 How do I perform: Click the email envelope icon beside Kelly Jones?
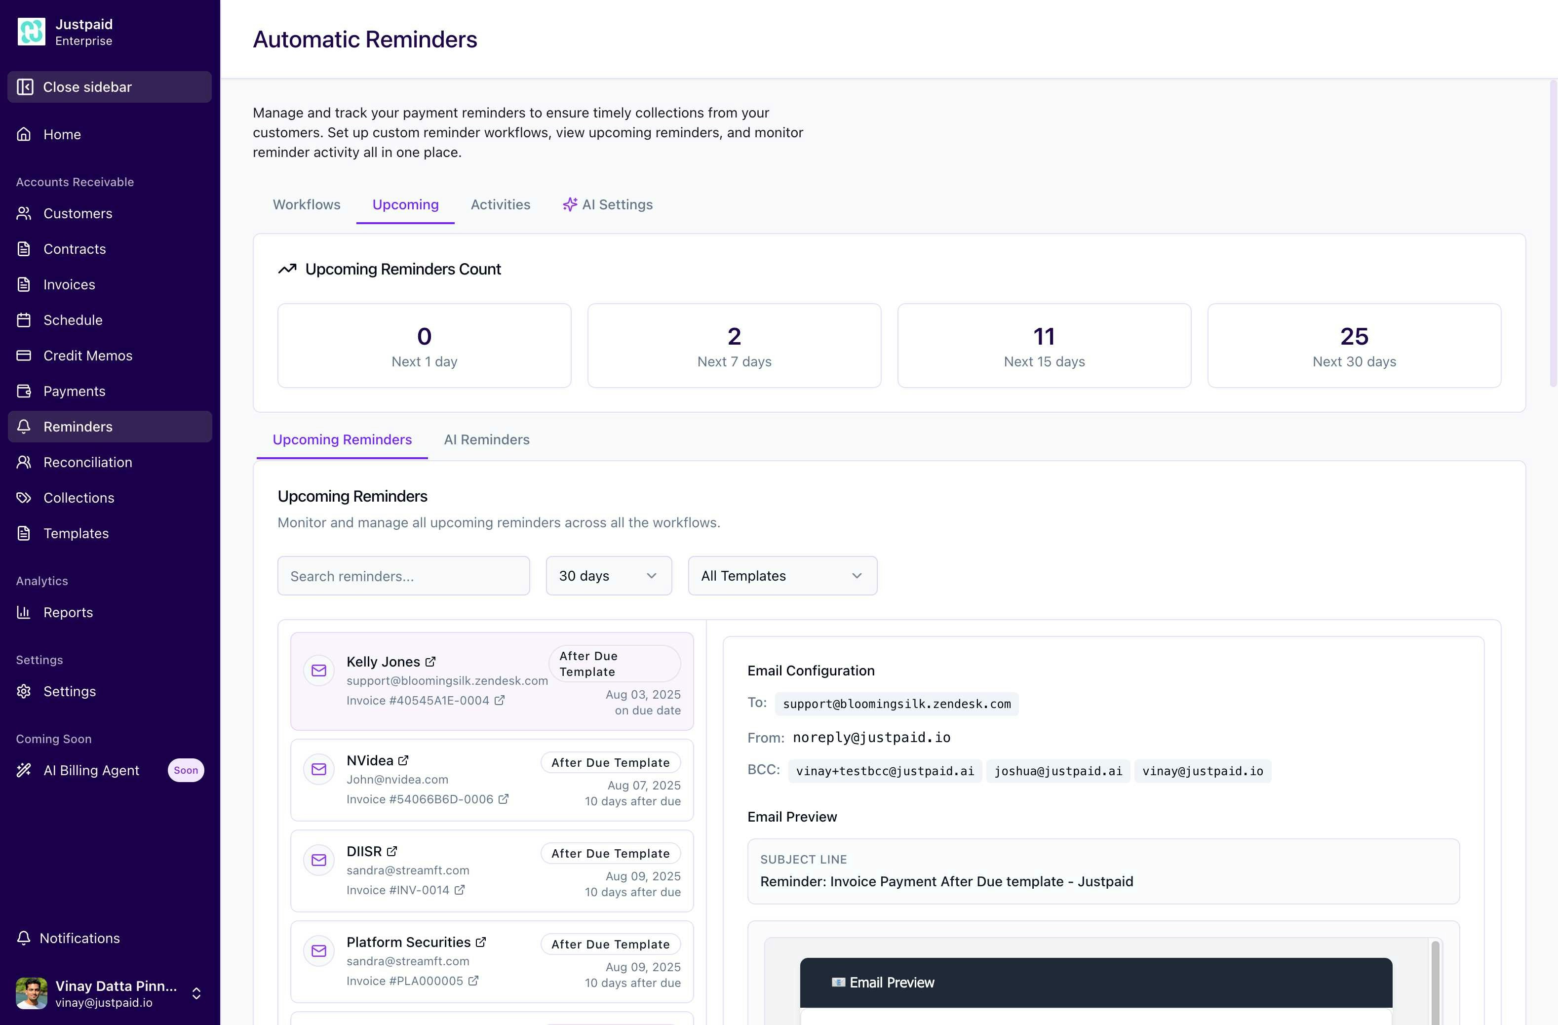click(x=318, y=670)
